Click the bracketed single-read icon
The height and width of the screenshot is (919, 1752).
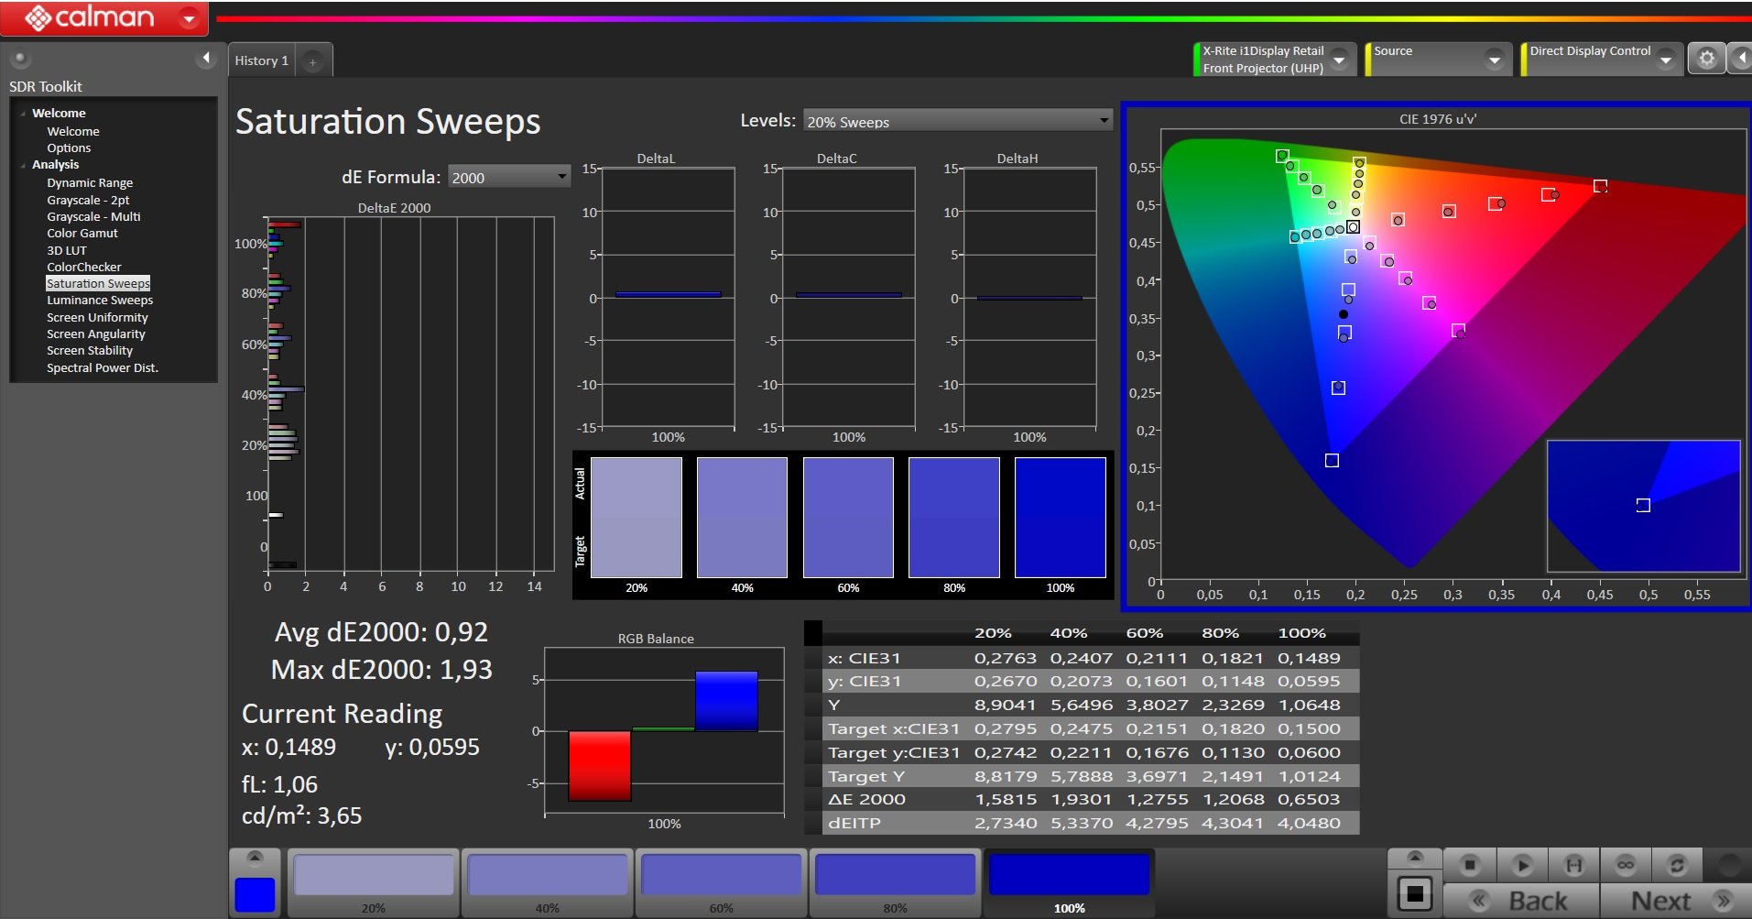coord(1574,865)
